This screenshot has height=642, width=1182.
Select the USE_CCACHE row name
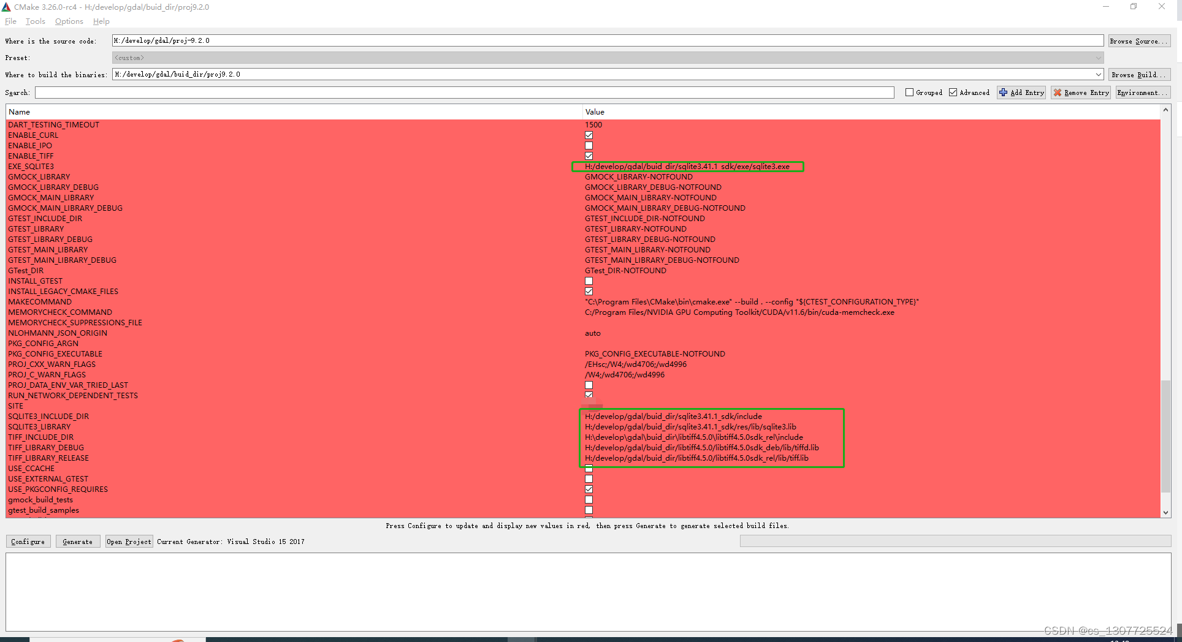tap(31, 469)
